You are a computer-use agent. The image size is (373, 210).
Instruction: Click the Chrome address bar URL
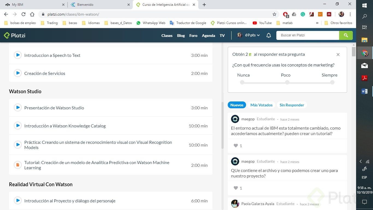pos(73,14)
